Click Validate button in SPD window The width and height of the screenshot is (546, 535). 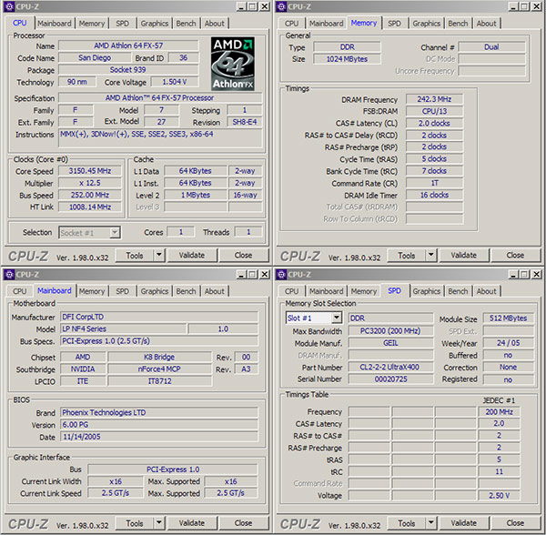tap(464, 523)
